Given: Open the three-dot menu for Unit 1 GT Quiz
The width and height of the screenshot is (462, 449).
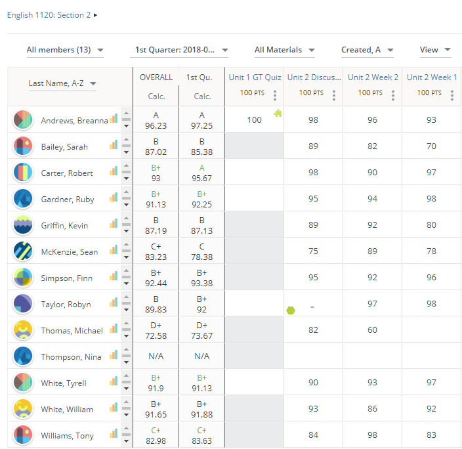Looking at the screenshot, I should point(275,95).
